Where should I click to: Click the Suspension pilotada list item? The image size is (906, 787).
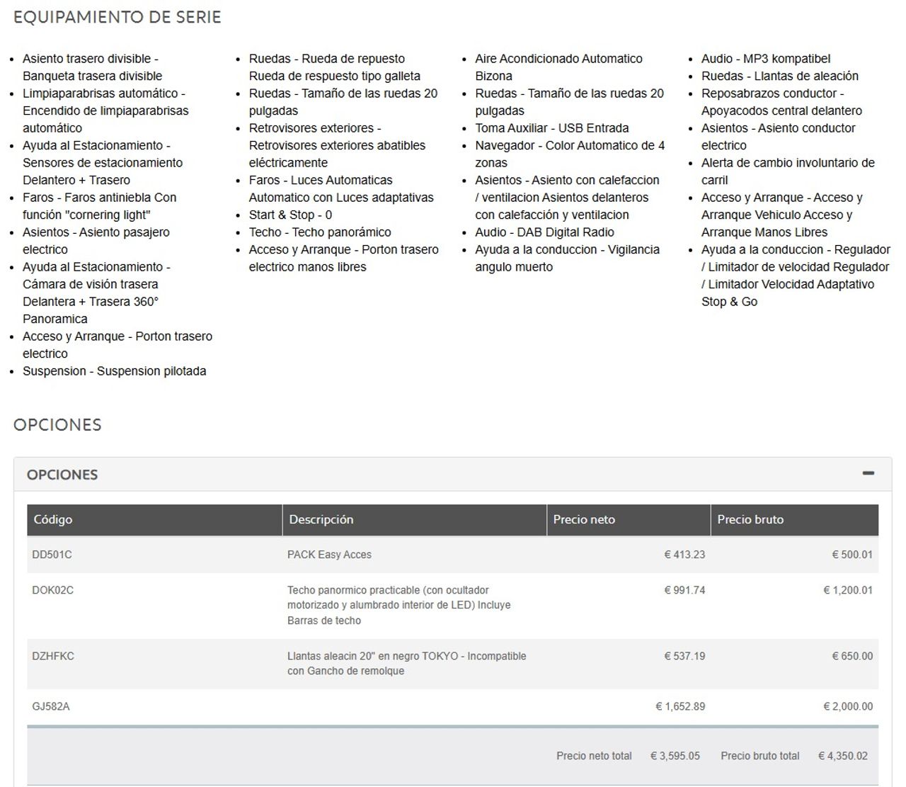pos(114,371)
